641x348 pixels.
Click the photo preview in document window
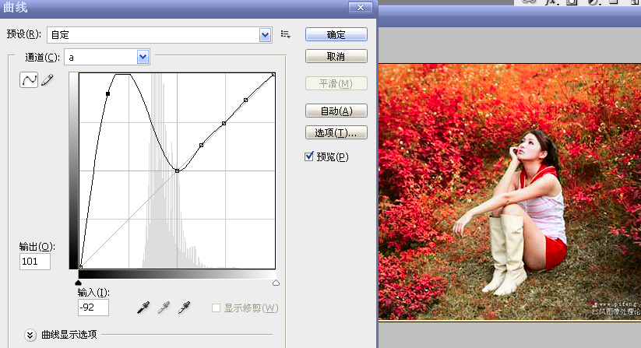[x=509, y=192]
